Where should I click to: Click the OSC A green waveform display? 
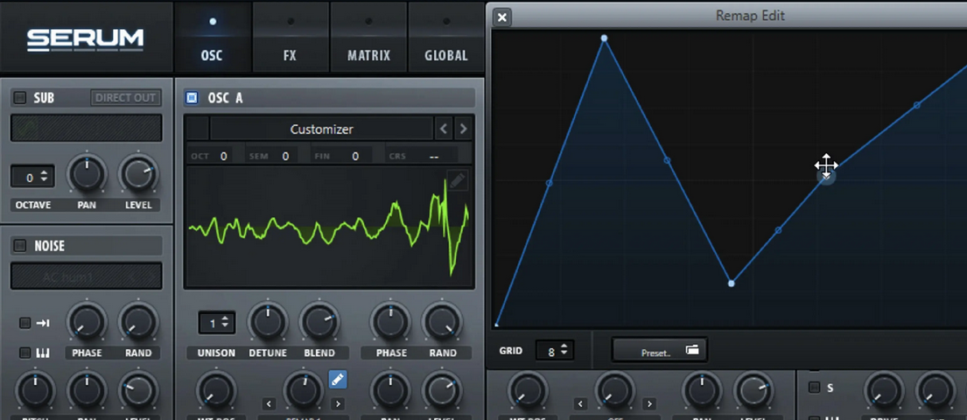coord(329,227)
